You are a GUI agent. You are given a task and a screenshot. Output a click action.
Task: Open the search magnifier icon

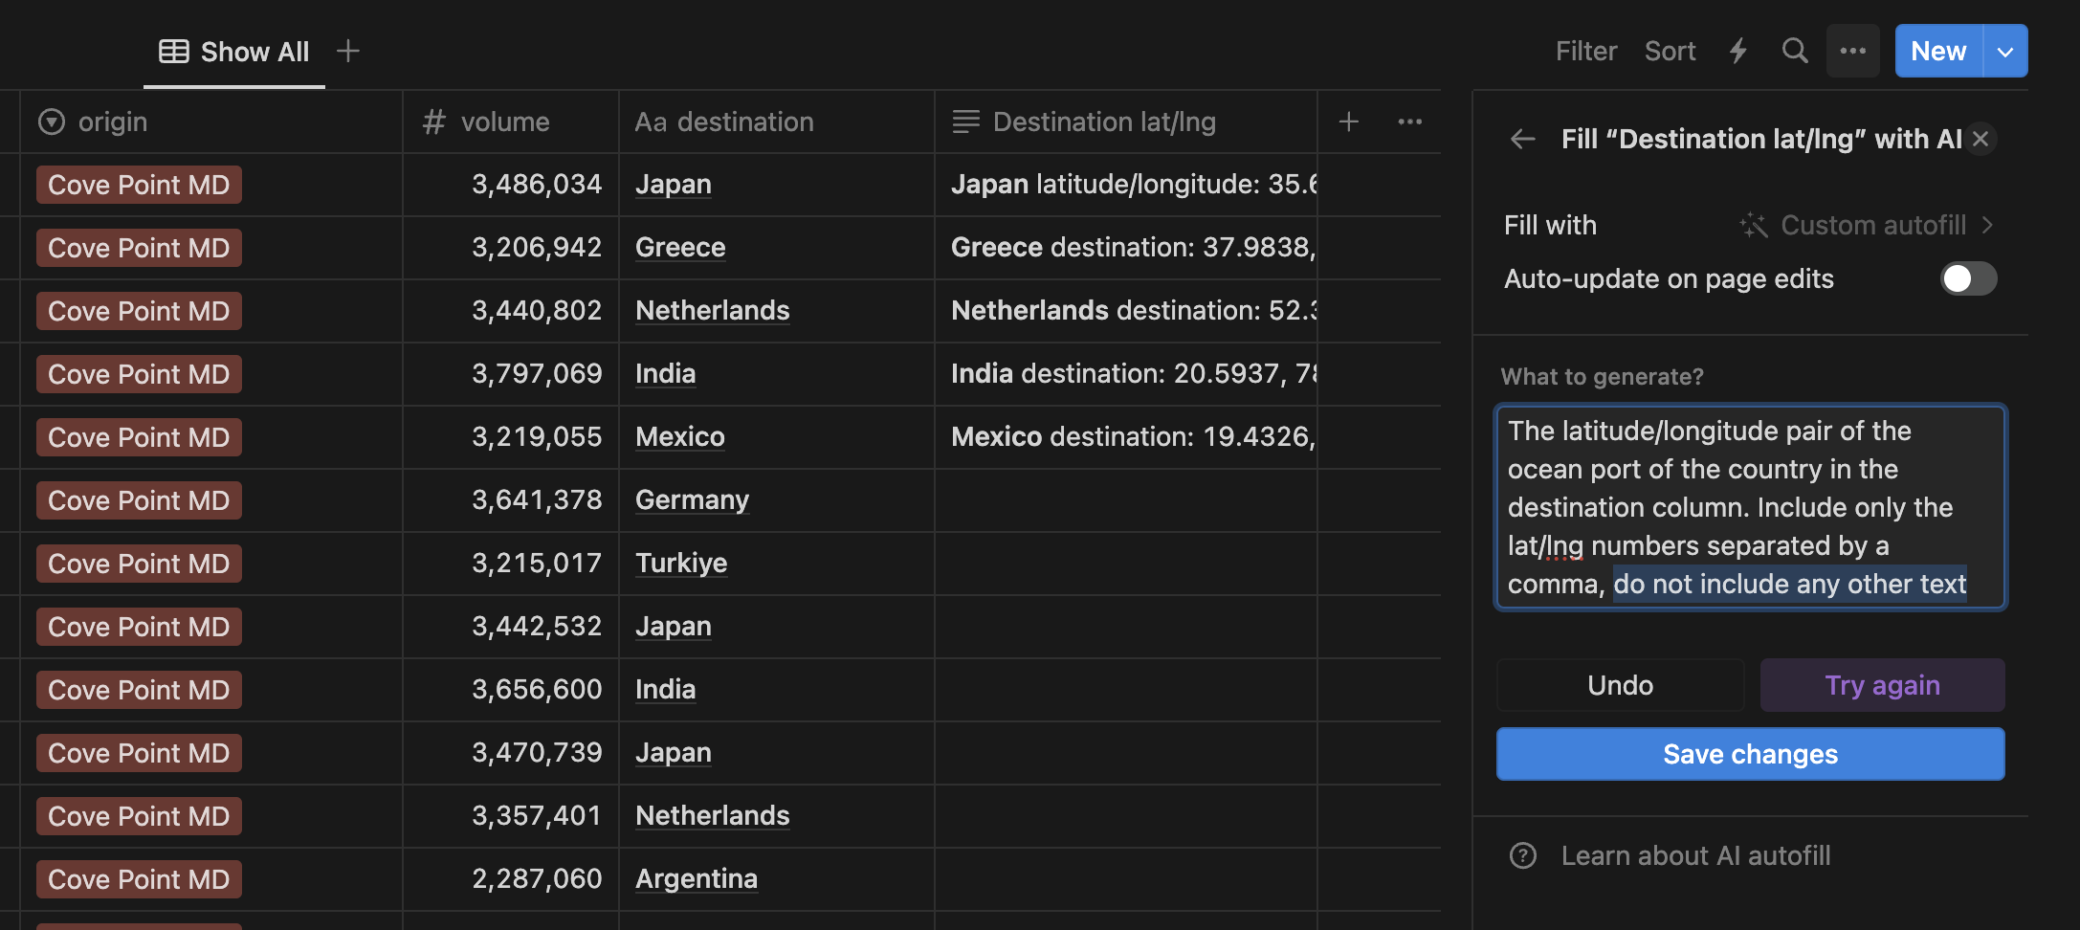pos(1795,51)
